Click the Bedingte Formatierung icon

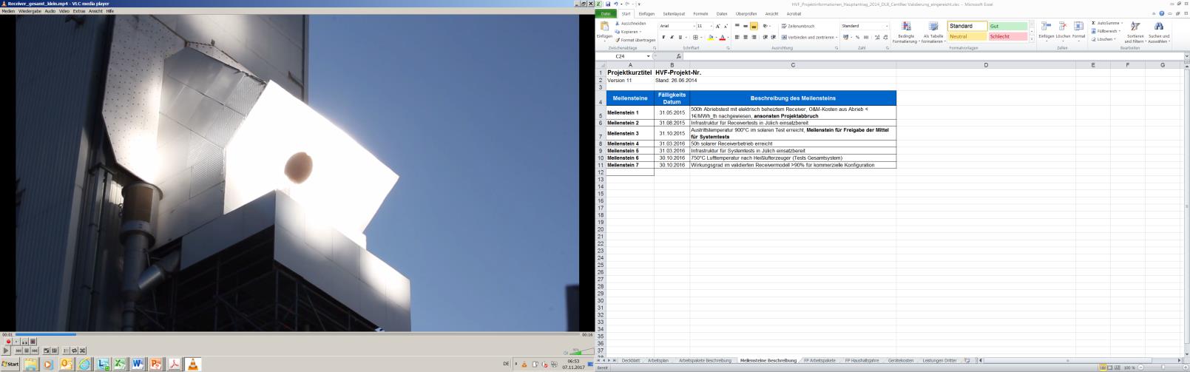[906, 31]
